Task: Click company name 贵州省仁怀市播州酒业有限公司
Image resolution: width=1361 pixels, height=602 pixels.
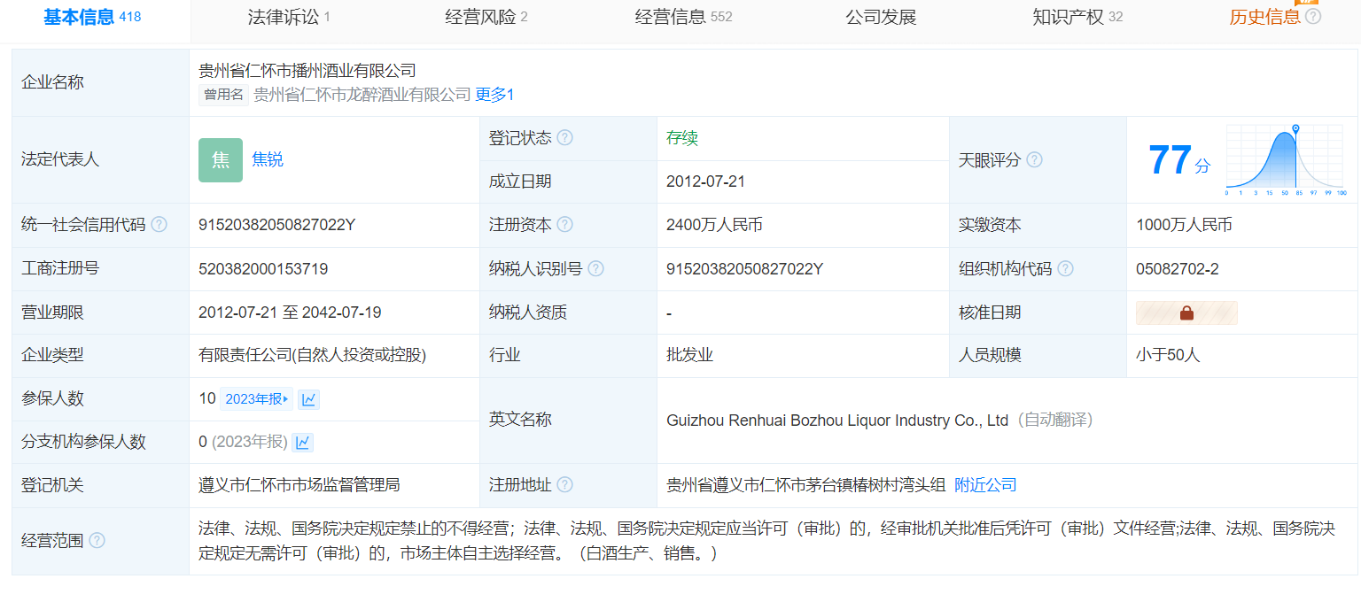Action: point(307,71)
